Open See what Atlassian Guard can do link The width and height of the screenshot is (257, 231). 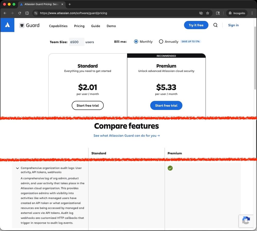pos(127,136)
